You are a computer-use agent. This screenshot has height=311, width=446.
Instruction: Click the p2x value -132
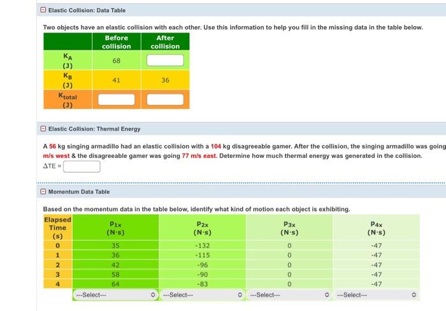[x=203, y=245]
